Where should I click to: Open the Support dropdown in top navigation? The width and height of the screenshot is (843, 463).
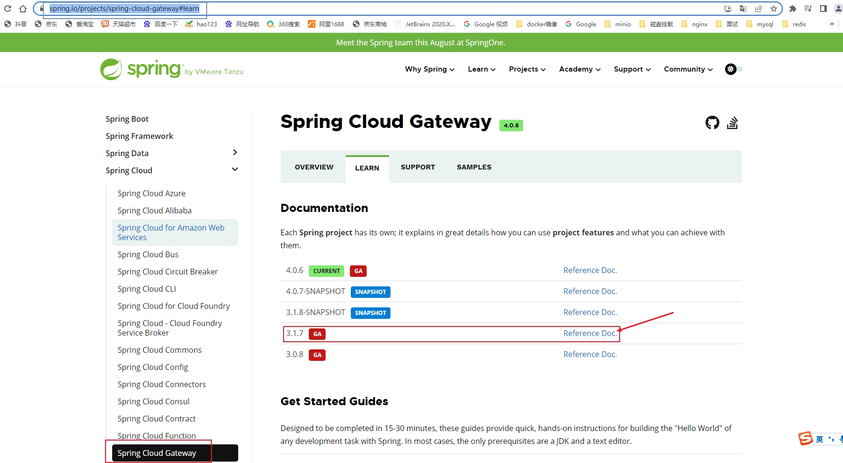point(632,69)
